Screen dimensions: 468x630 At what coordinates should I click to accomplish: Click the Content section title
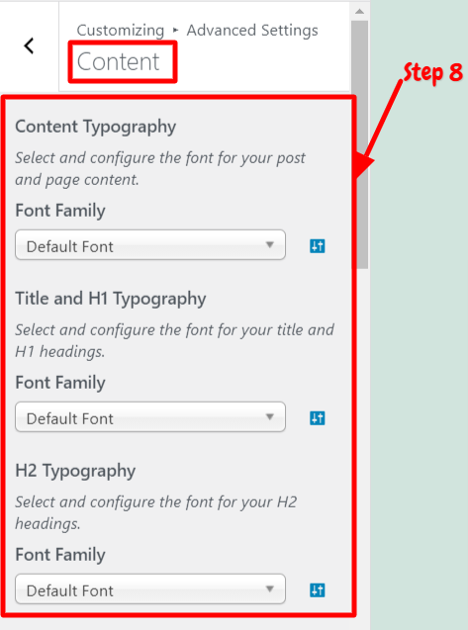[118, 62]
